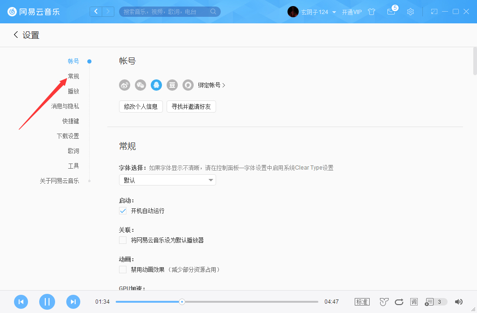Open the lyrics display with the 词 icon

pyautogui.click(x=414, y=302)
